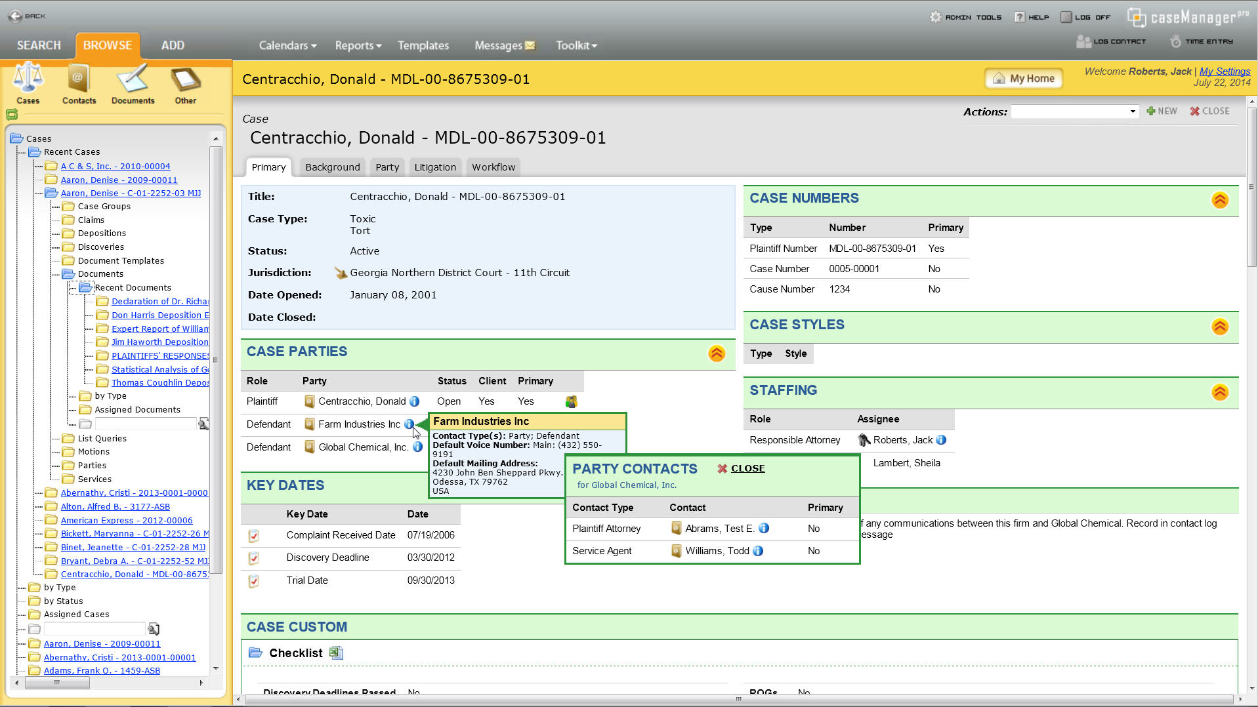Viewport: 1258px width, 707px height.
Task: Toggle the Trial Date checkbox
Action: coord(254,581)
